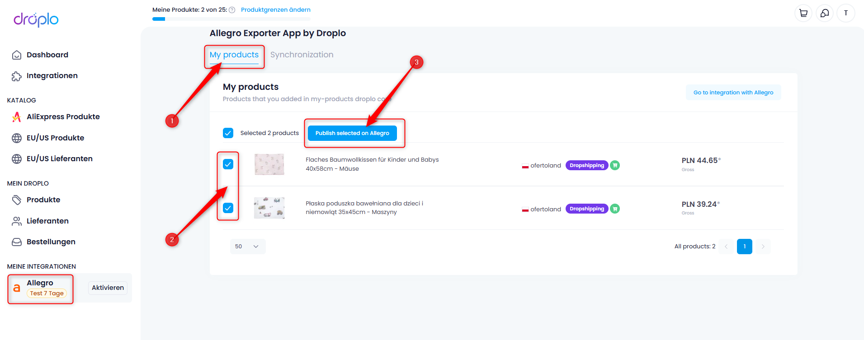Go to previous page arrow

tap(726, 247)
